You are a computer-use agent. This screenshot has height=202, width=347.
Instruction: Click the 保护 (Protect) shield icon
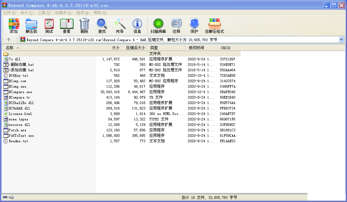tap(194, 24)
